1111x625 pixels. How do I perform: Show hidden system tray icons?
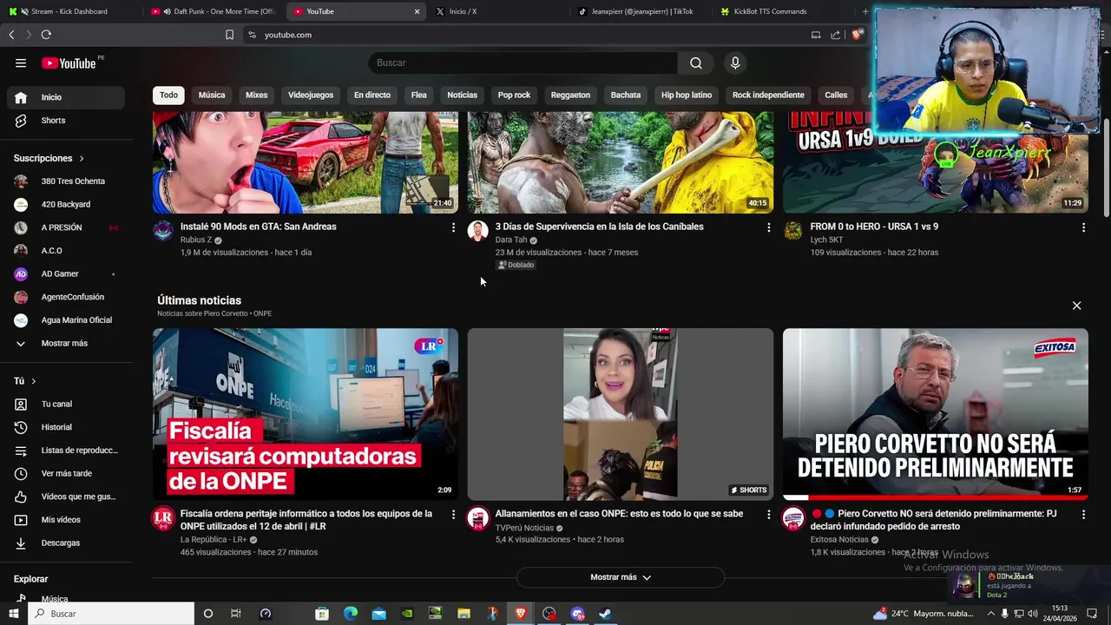point(990,614)
